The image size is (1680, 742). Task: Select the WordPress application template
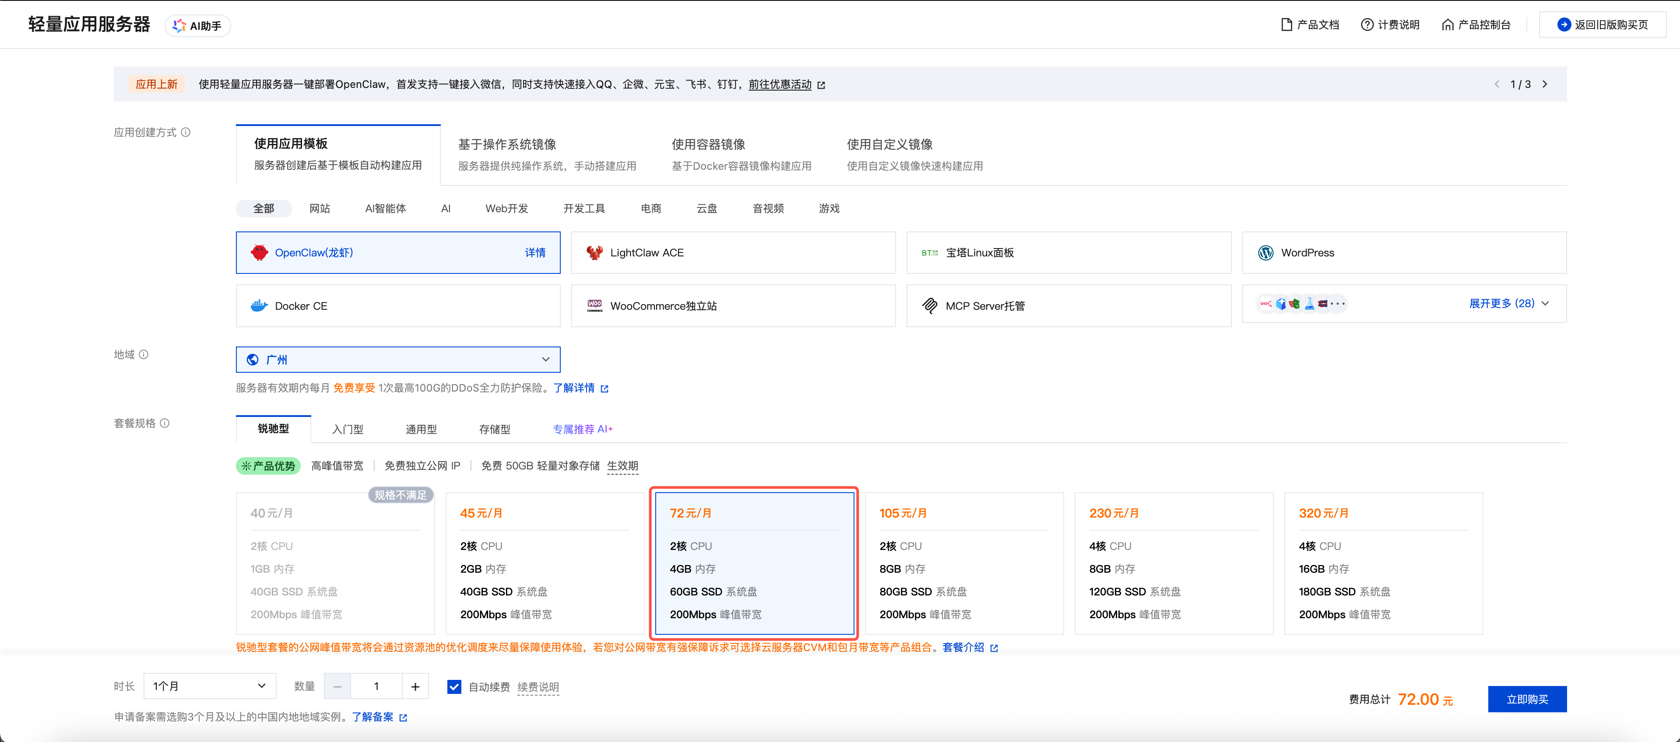pyautogui.click(x=1403, y=253)
